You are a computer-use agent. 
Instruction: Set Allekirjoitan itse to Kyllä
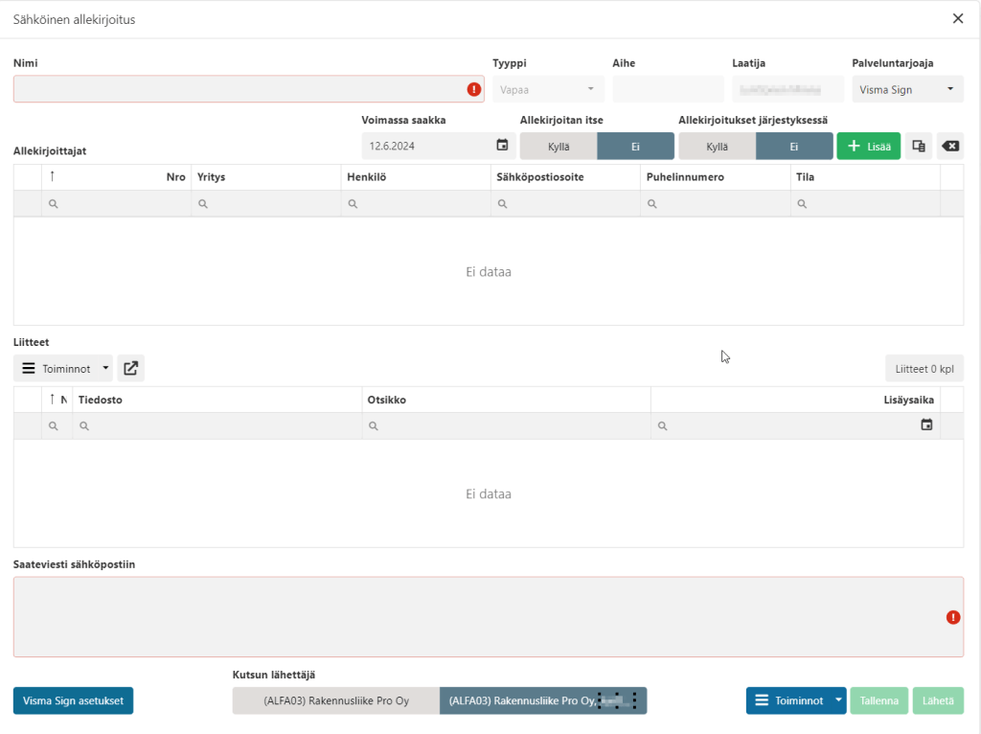559,147
